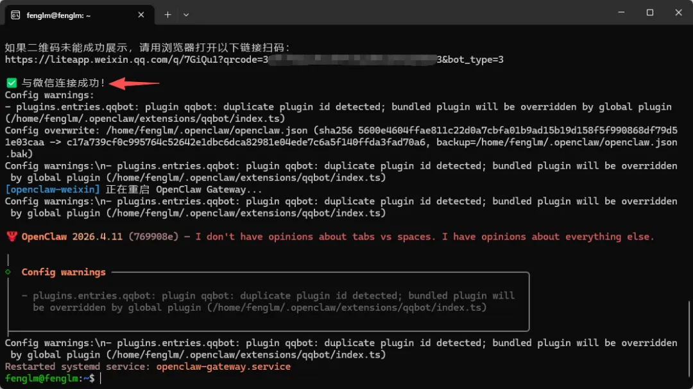This screenshot has width=693, height=389.
Task: Close the fenglm@fenglm terminal tab
Action: coord(139,15)
